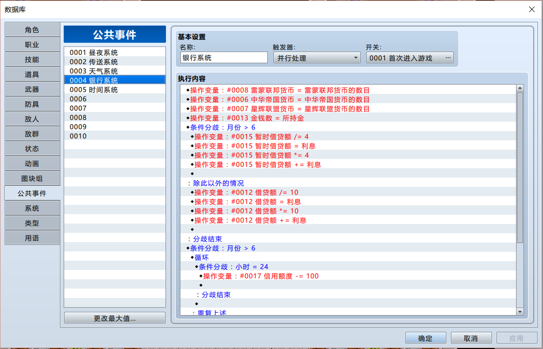Viewport: 543px width, 349px height.
Task: Open the 武器 tab
Action: tap(32, 89)
